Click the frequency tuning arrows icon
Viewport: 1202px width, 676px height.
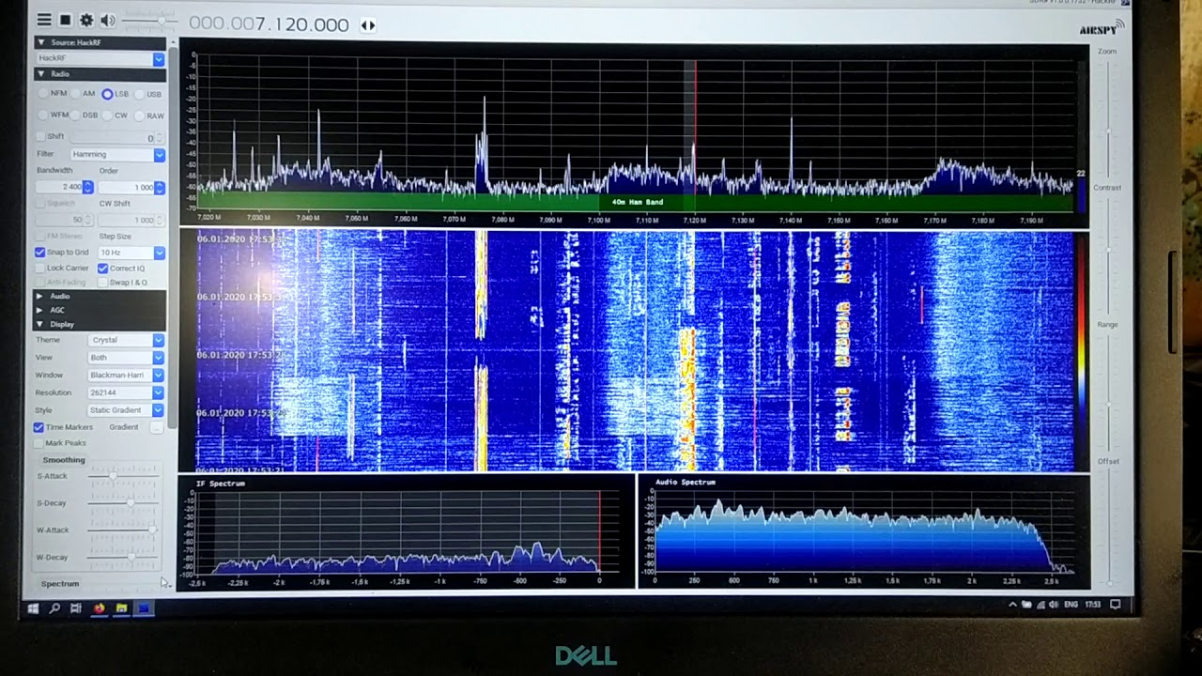click(x=368, y=25)
